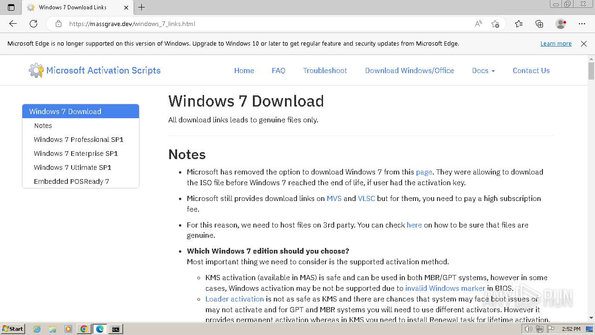Jump to Windows 7 Ultimate SP1 section
The width and height of the screenshot is (595, 335).
point(73,167)
